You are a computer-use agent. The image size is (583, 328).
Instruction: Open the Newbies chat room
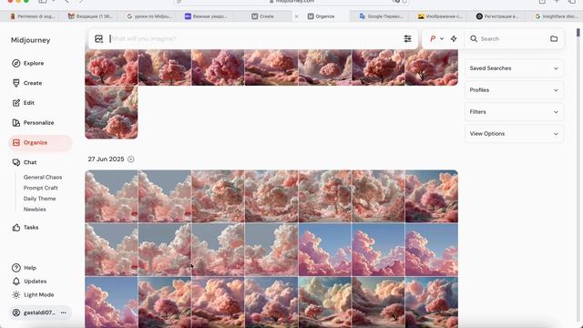coord(35,210)
